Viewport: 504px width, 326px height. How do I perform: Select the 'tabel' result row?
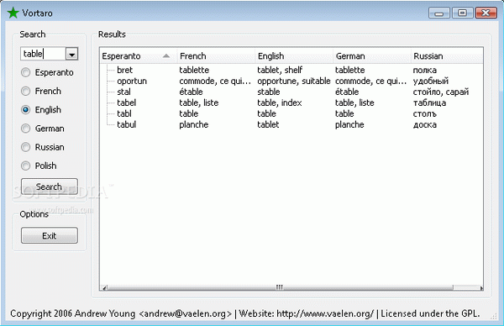click(x=291, y=103)
